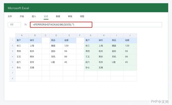Click the IFERROR HSTACK formula in formula bar

tap(61, 25)
